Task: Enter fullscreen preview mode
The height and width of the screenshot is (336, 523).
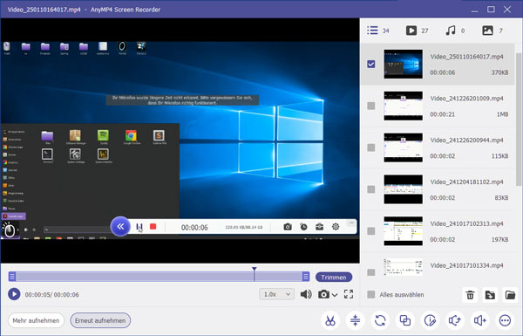Action: coord(349,294)
